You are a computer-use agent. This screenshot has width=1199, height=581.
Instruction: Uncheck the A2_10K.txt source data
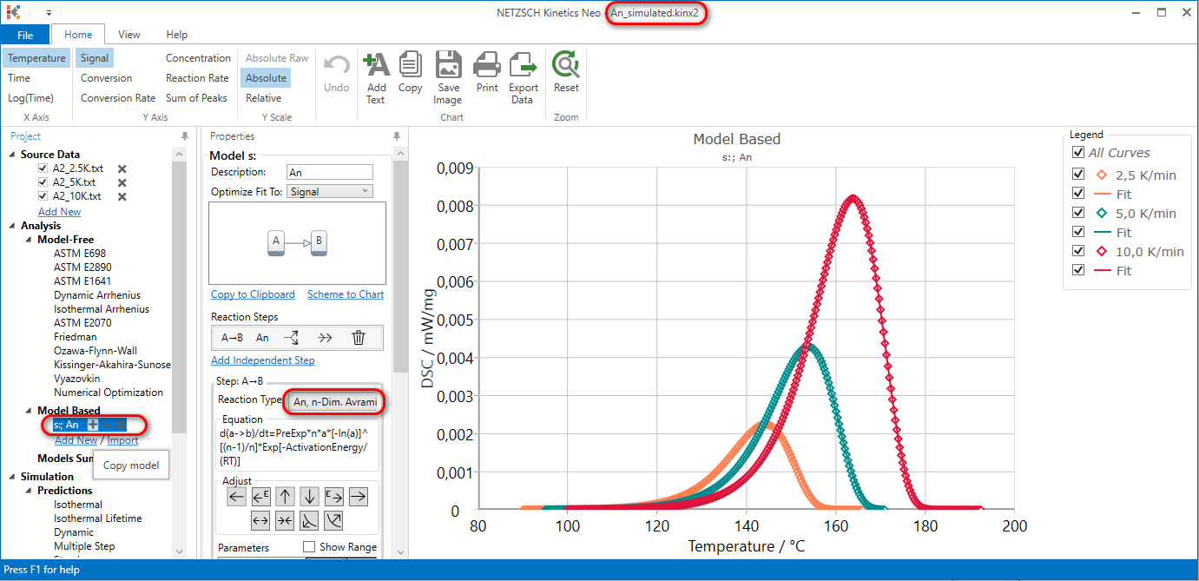click(x=42, y=195)
